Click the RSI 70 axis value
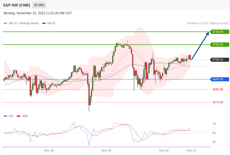The height and width of the screenshot is (155, 230). click(214, 124)
